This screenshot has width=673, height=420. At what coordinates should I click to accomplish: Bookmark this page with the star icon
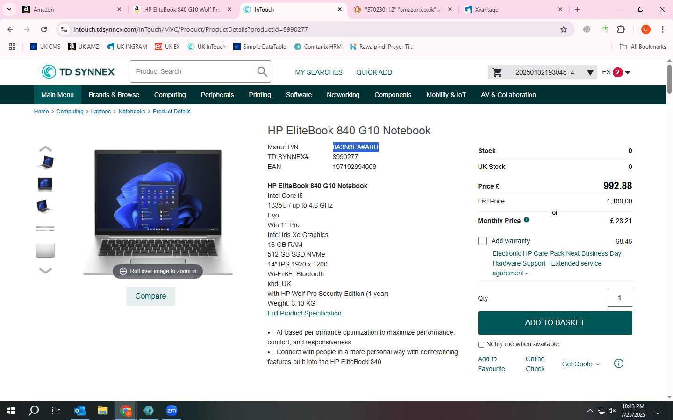click(564, 29)
